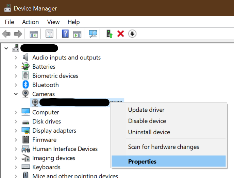Viewport: 234px width, 178px height.
Task: Open the Action menu
Action: [x=30, y=22]
